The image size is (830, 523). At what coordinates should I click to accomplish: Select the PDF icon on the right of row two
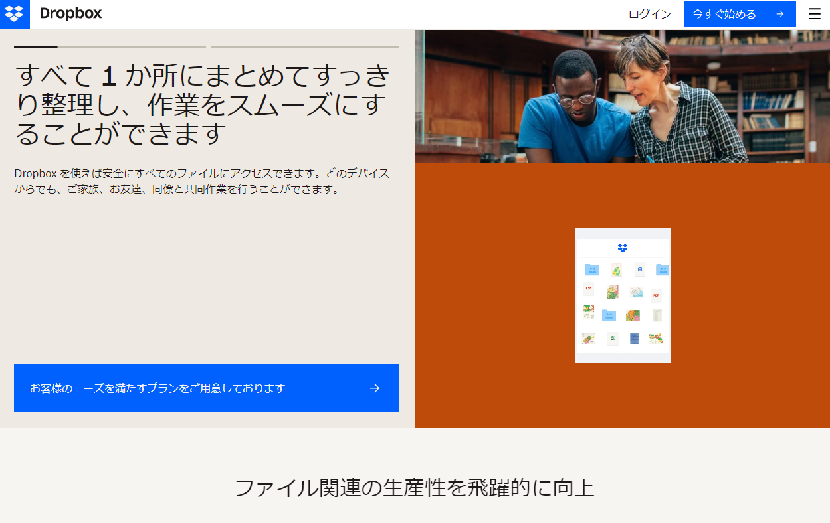(656, 295)
